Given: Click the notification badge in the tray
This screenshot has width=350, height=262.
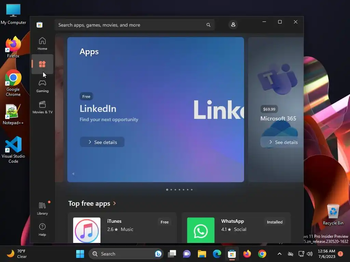Looking at the screenshot, I should click(x=340, y=254).
